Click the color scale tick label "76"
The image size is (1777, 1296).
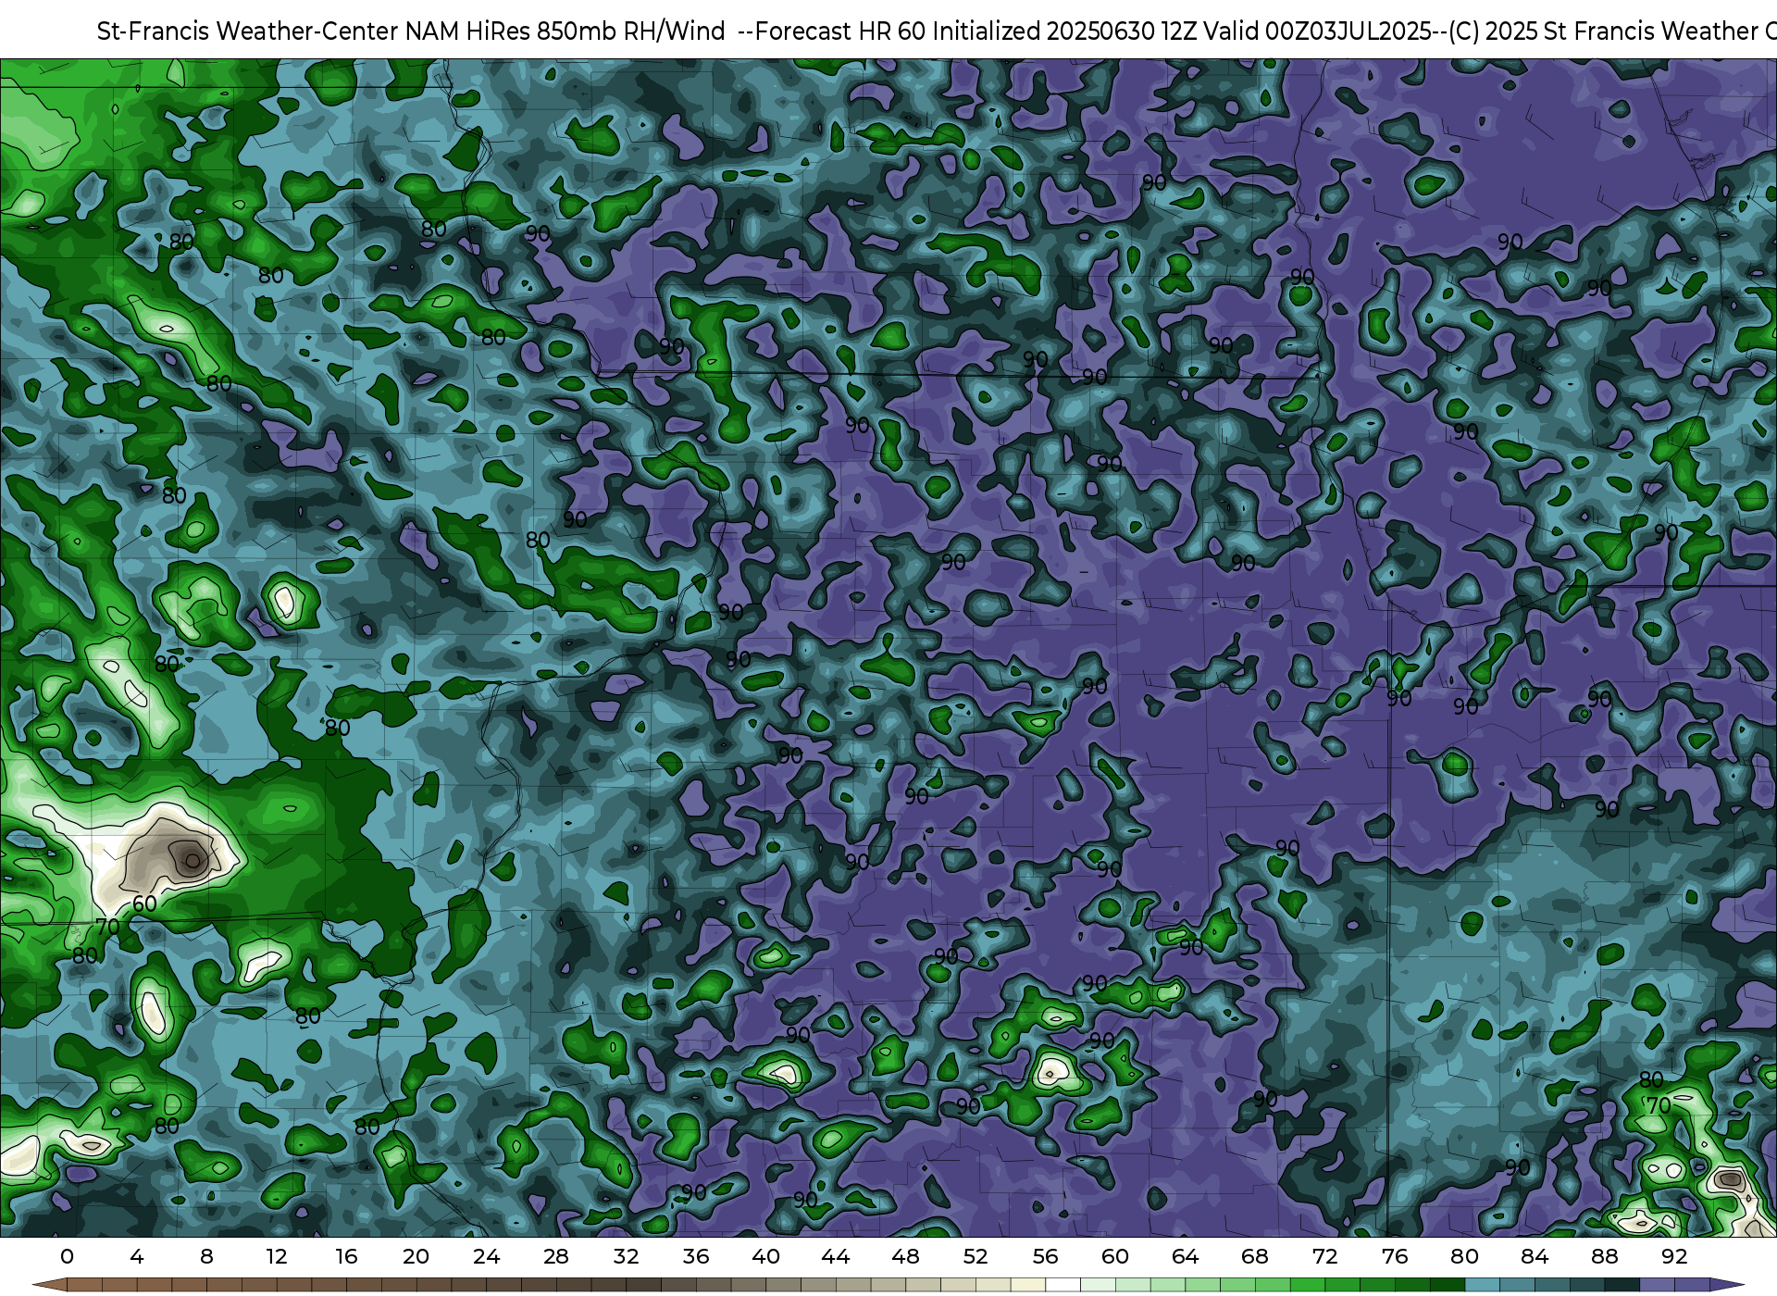(x=1395, y=1256)
